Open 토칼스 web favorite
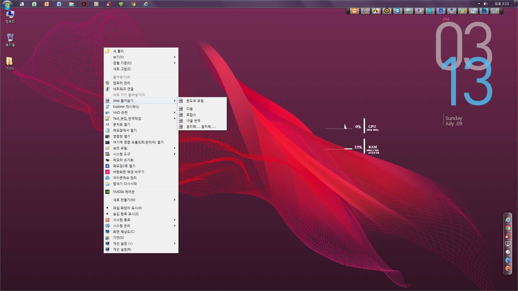This screenshot has width=518, height=291. tap(202, 115)
